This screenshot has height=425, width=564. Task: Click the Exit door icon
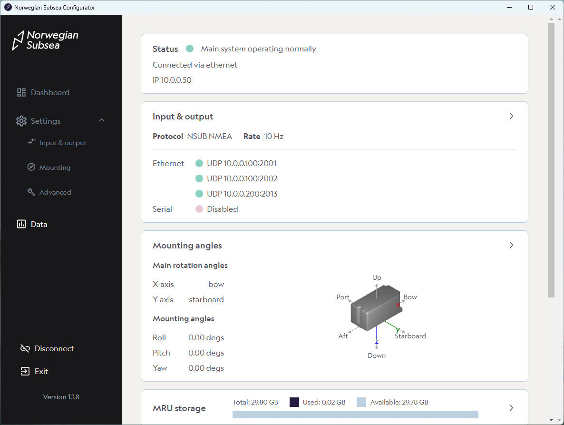[25, 371]
